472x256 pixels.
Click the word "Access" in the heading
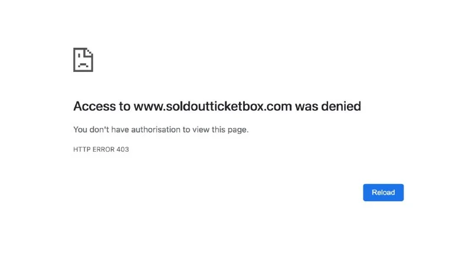tap(94, 107)
